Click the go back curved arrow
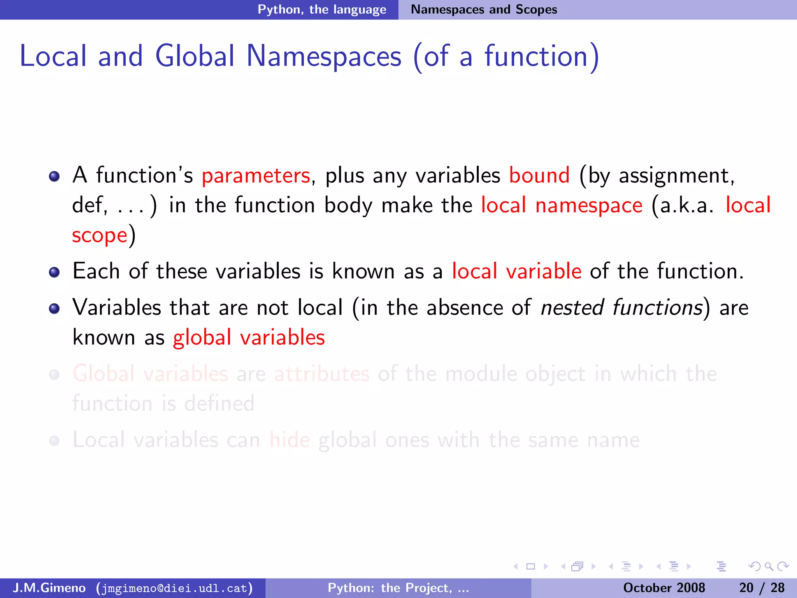The width and height of the screenshot is (797, 598). pyautogui.click(x=754, y=566)
